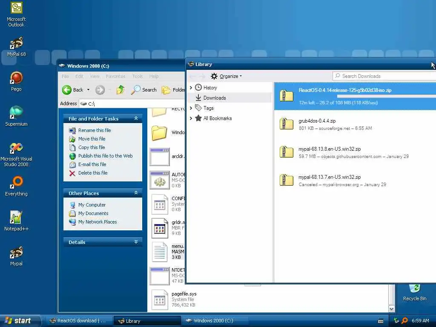Open Microsoft Visual Studio 2008 shortcut
436x327 pixels.
pyautogui.click(x=16, y=154)
